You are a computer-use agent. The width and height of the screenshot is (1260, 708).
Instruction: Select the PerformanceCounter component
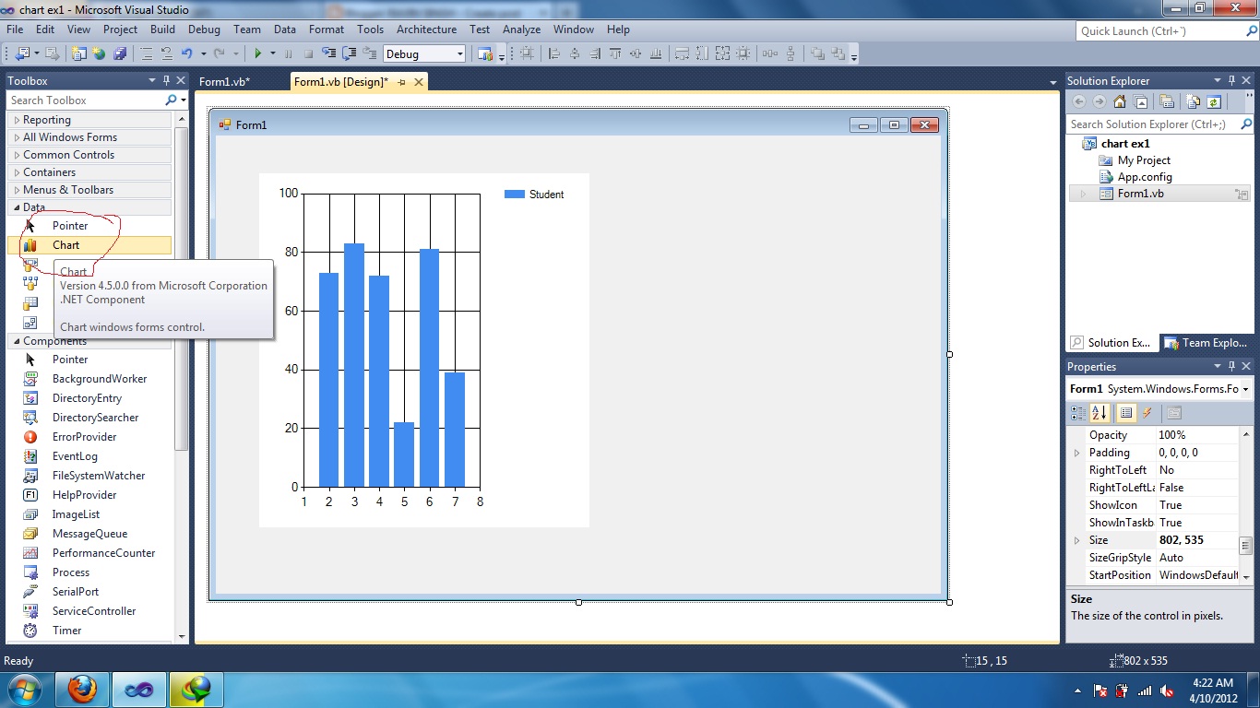click(x=89, y=553)
